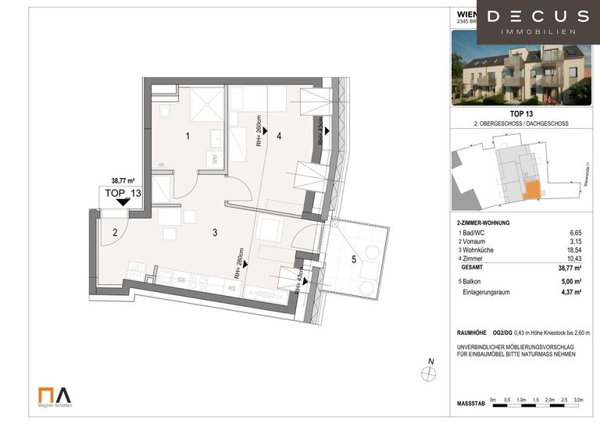Click the GS dishwasher marker in the kitchen
This screenshot has height=424, width=600.
point(180,278)
